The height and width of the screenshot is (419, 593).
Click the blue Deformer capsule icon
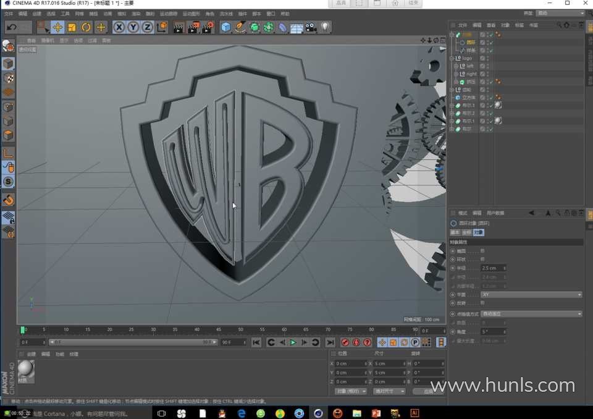pos(282,27)
